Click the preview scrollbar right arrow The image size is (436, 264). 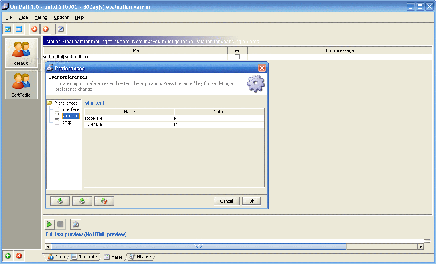click(x=420, y=246)
